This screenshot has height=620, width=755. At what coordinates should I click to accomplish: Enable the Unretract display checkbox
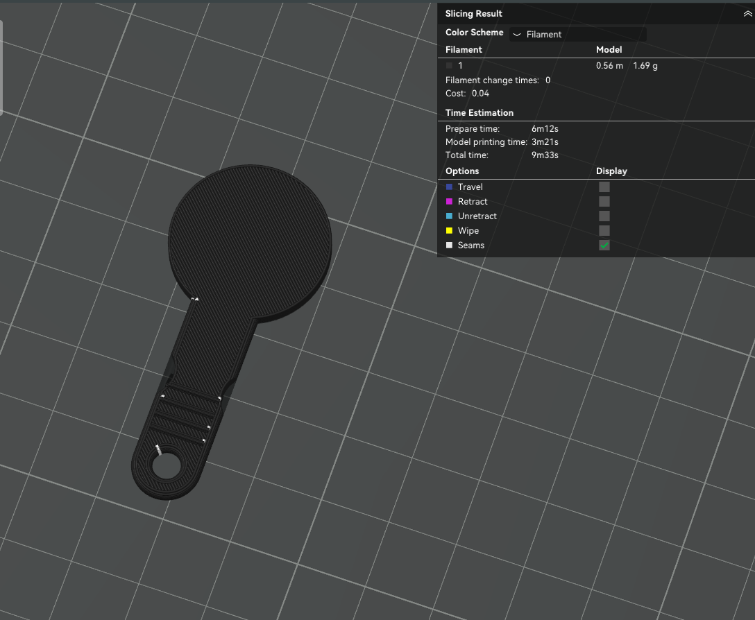pos(604,216)
